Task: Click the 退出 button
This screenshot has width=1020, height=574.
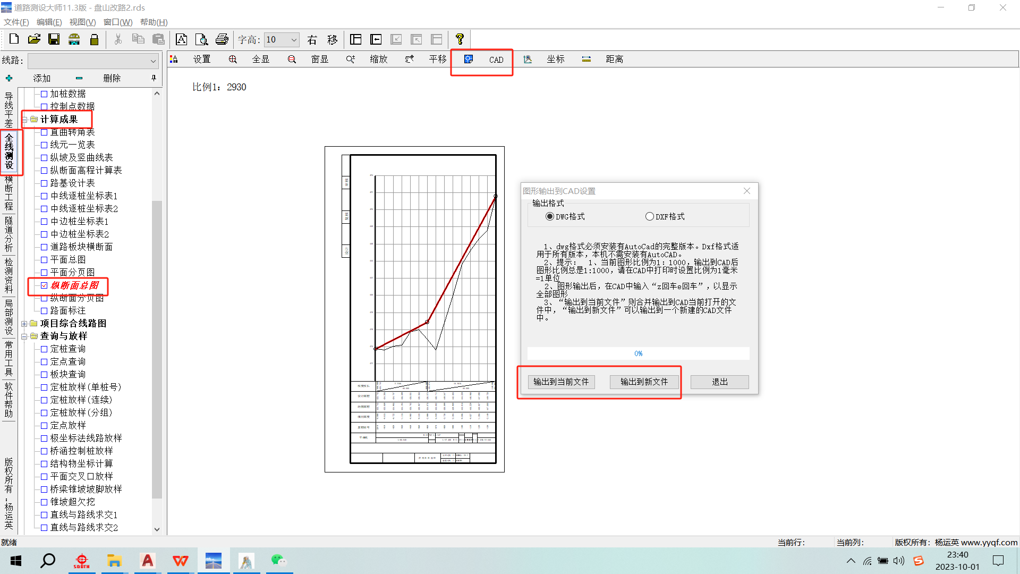Action: (x=719, y=382)
